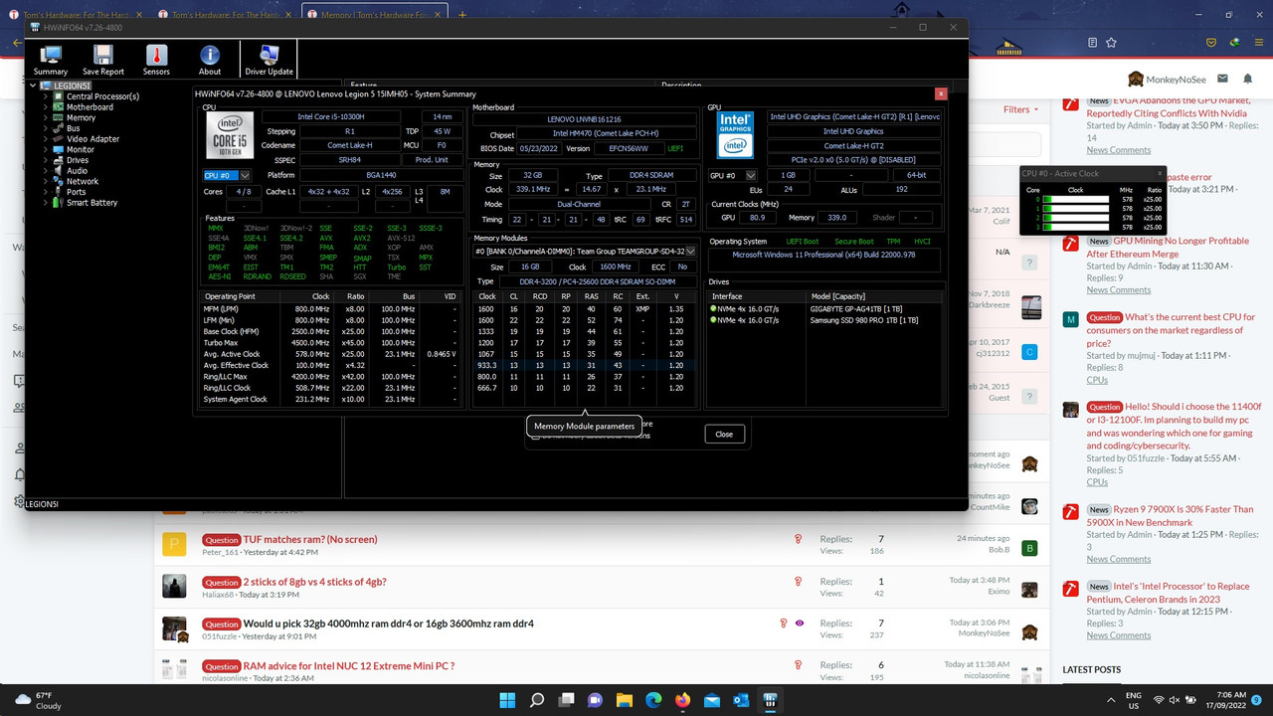Click Core 3 clock bar in Active Clock
This screenshot has width=1273, height=716.
[1075, 228]
